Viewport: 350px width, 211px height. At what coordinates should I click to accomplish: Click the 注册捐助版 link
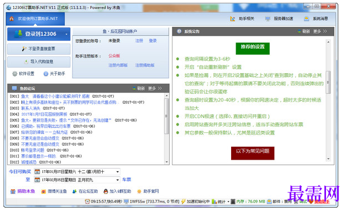click(x=145, y=65)
